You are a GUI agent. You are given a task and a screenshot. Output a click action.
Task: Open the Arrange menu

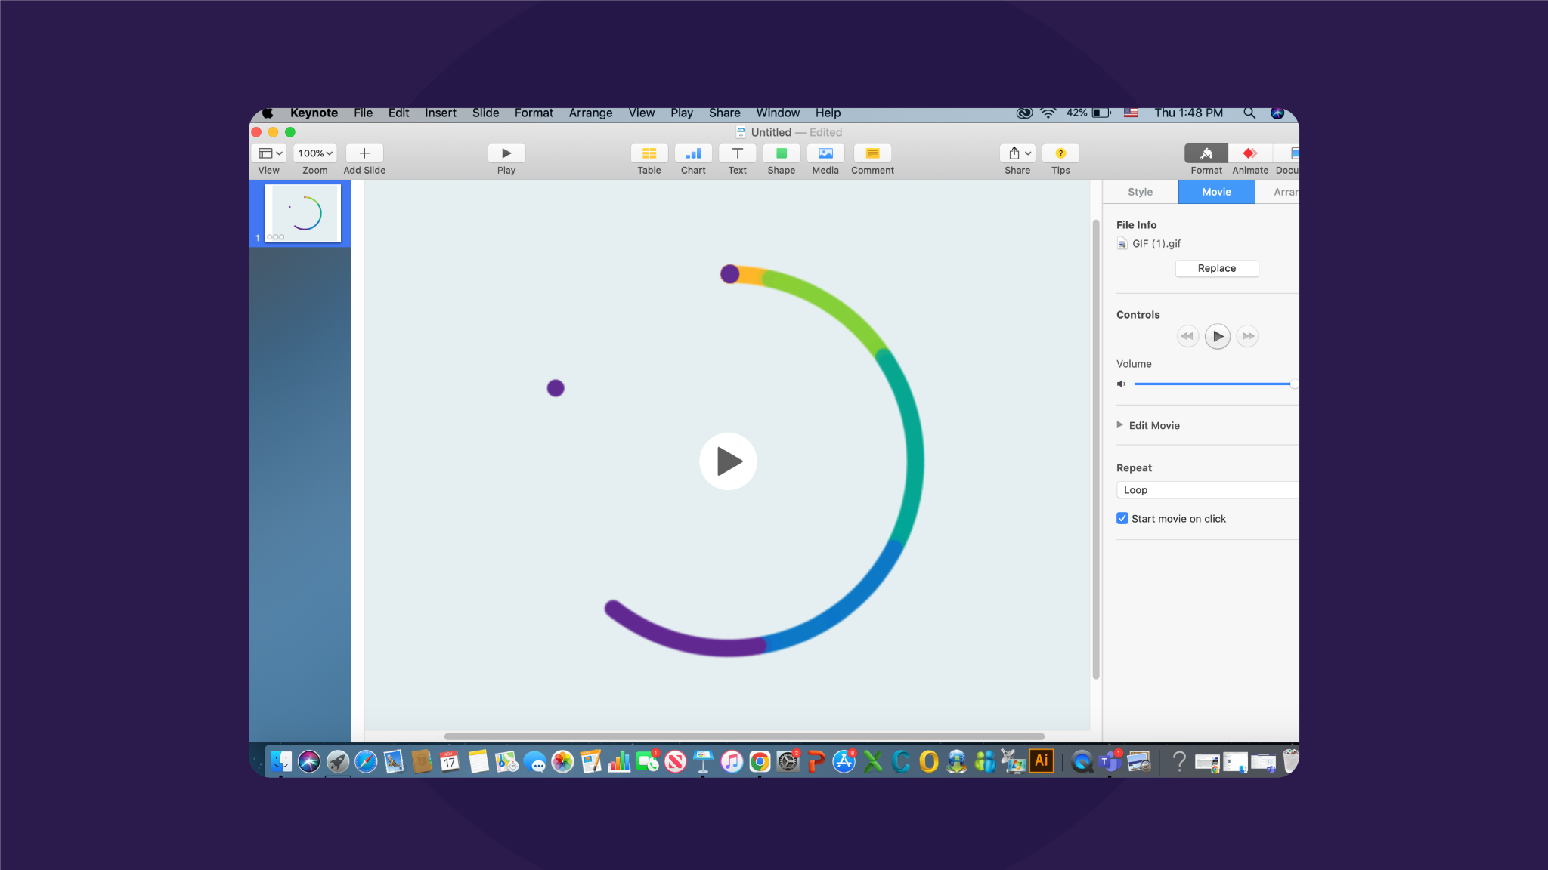590,113
